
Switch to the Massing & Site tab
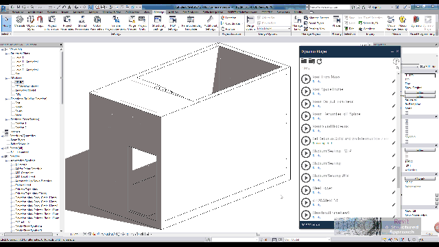[112, 12]
